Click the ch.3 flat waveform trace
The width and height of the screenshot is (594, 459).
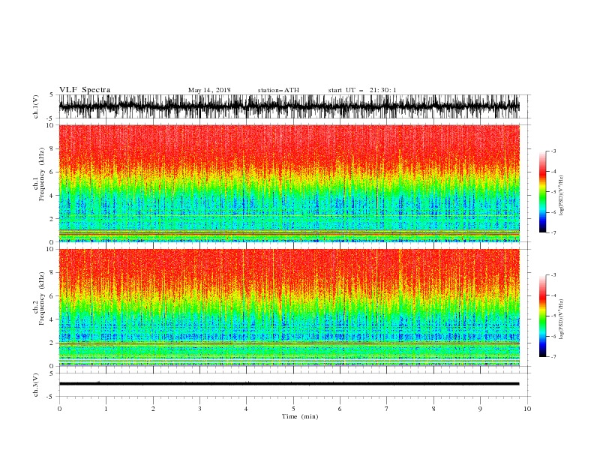coord(289,384)
